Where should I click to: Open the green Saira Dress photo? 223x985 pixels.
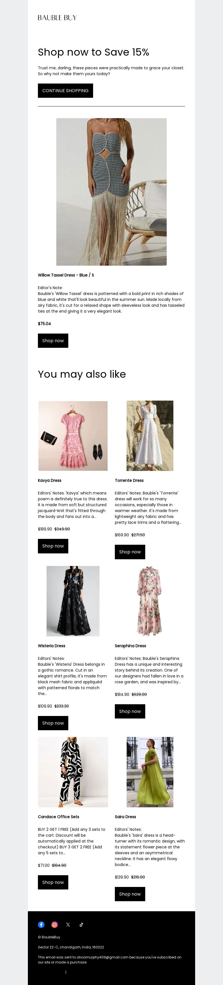pos(150,772)
